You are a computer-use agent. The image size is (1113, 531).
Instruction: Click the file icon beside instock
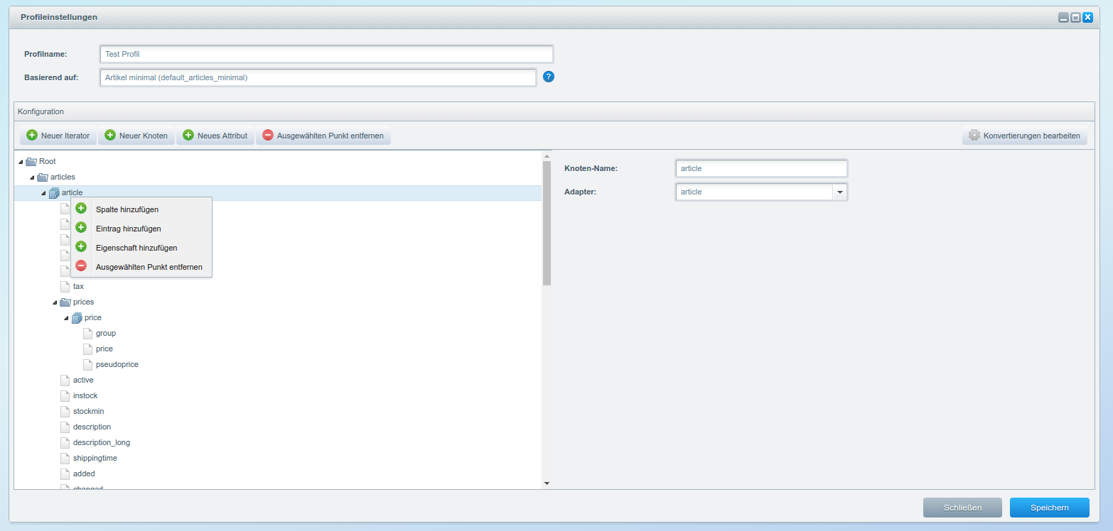pos(65,395)
